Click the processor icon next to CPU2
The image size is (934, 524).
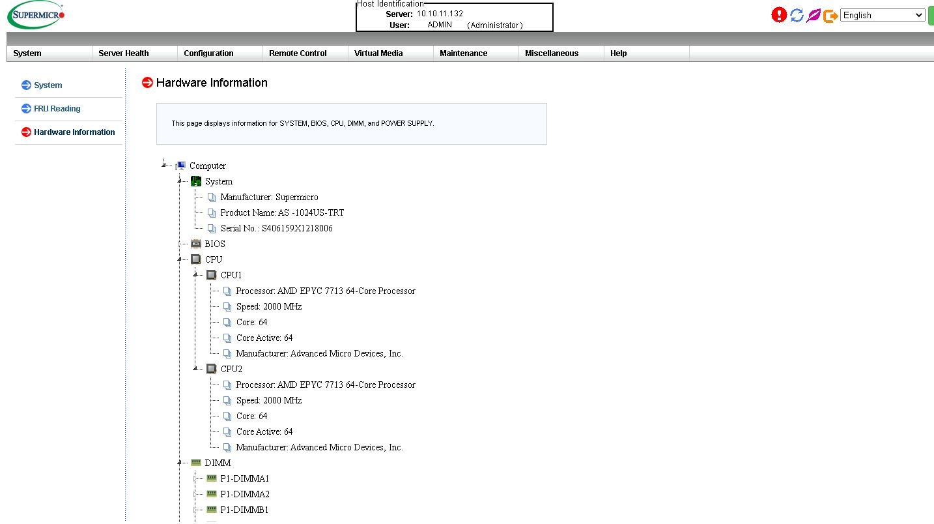tap(212, 369)
